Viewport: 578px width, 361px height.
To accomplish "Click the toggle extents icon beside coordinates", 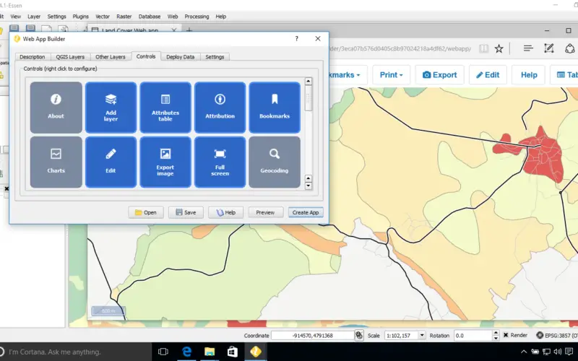I will tap(359, 335).
